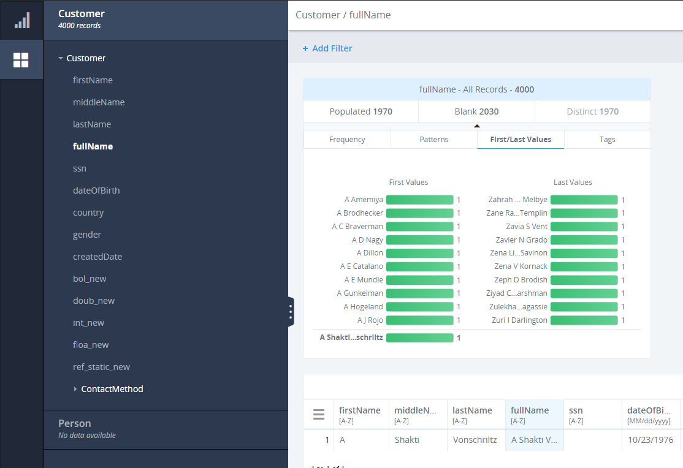Click the lastName column header
Viewport: 683px width, 468px height.
[x=476, y=415]
